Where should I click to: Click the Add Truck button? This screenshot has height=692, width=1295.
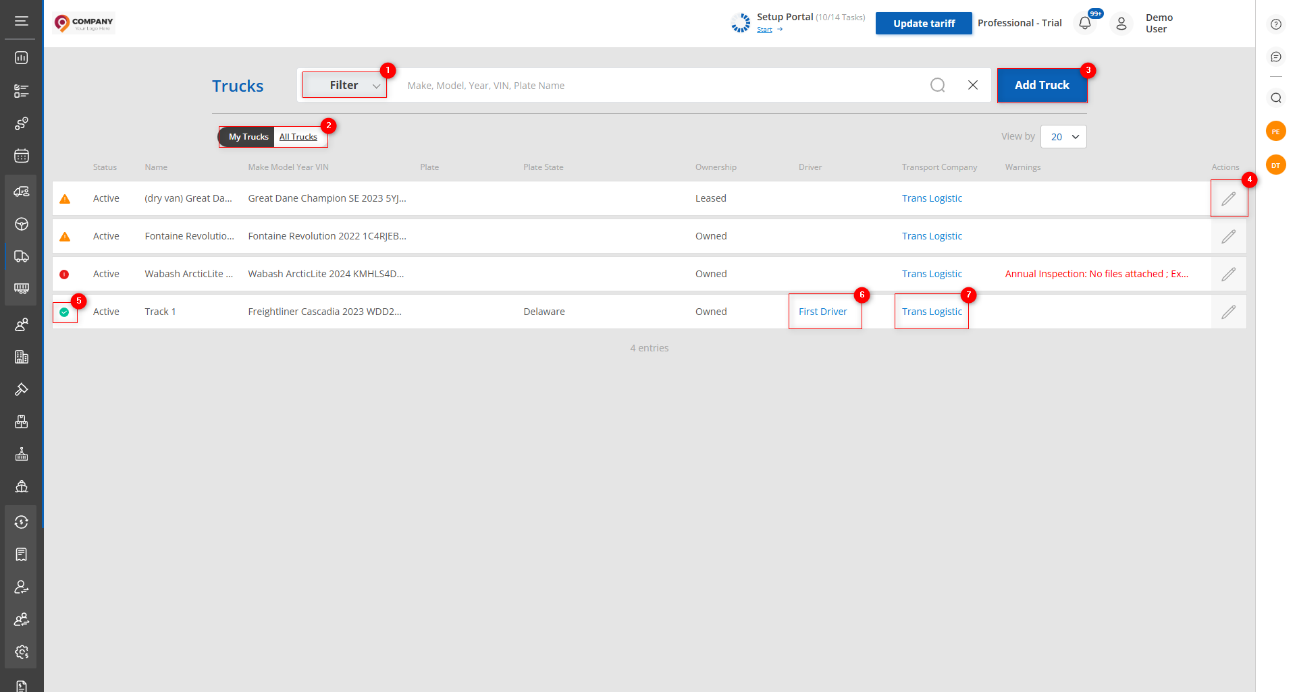[x=1041, y=85]
